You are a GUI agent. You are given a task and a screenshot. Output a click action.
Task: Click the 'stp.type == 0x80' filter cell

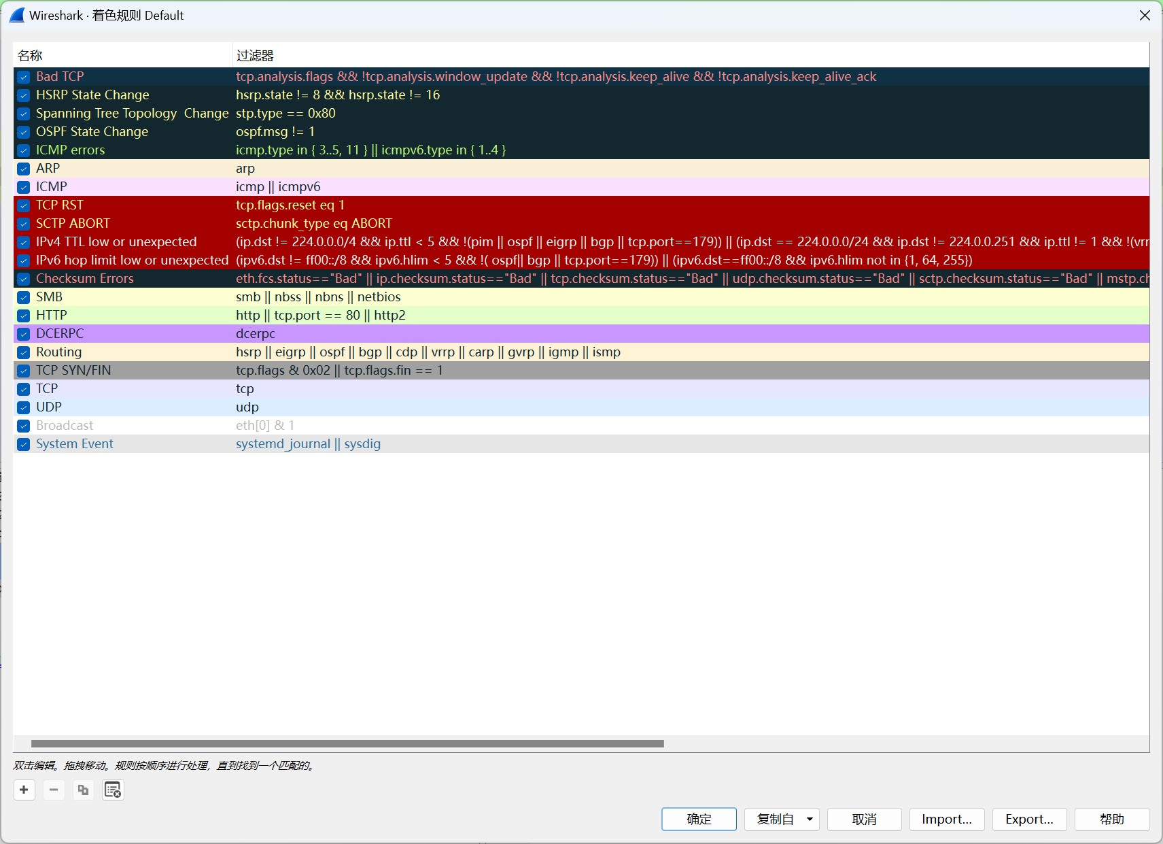(285, 113)
